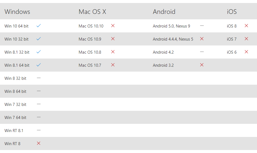Screen dimensions: 257x153
Task: Select the Windows column header
Action: tap(17, 12)
